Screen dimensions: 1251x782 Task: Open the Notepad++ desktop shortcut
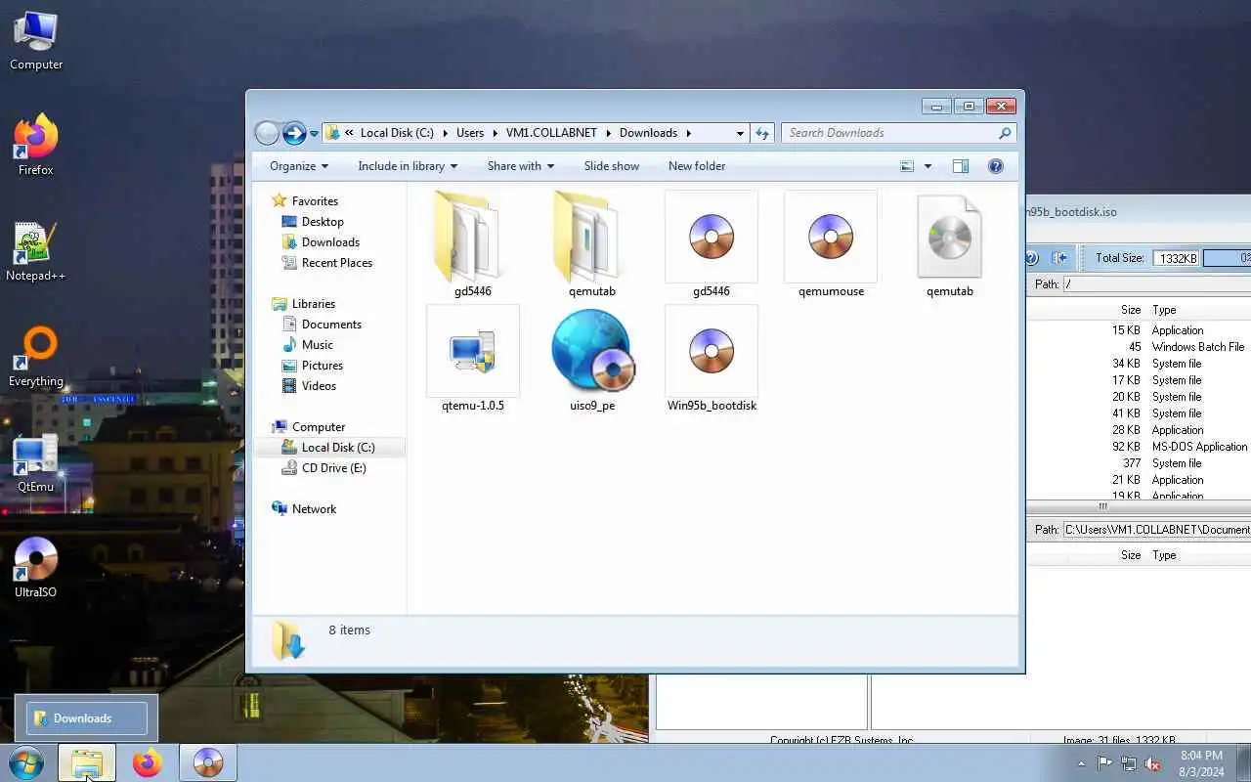(x=36, y=251)
